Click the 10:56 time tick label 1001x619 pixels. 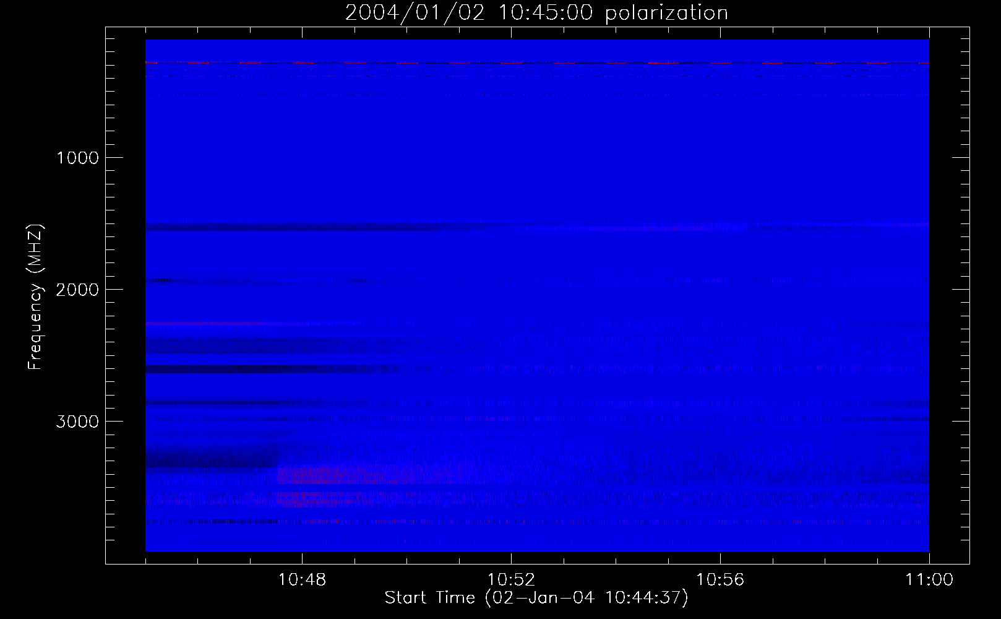tap(720, 580)
